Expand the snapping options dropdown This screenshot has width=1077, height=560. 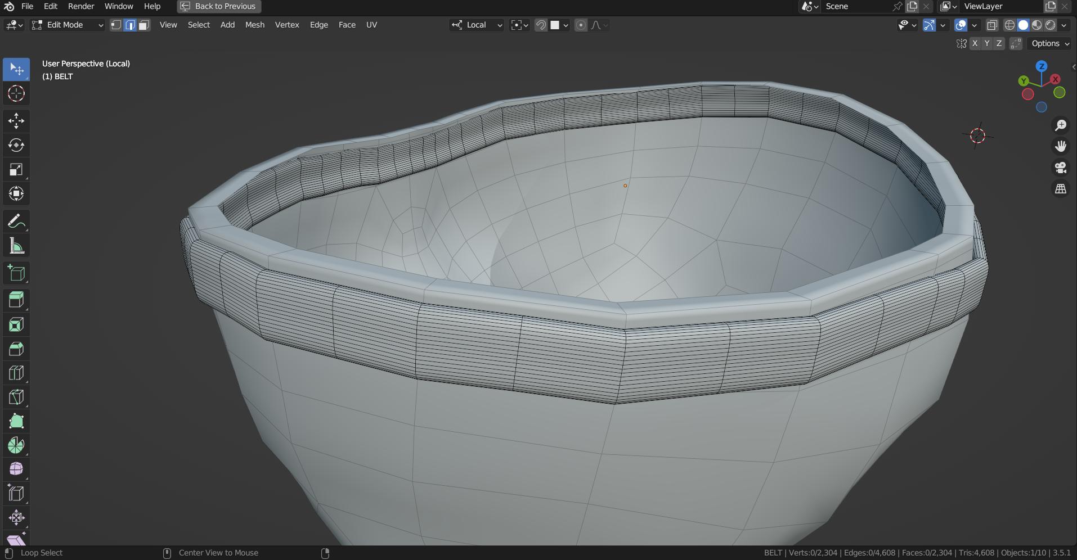(559, 25)
